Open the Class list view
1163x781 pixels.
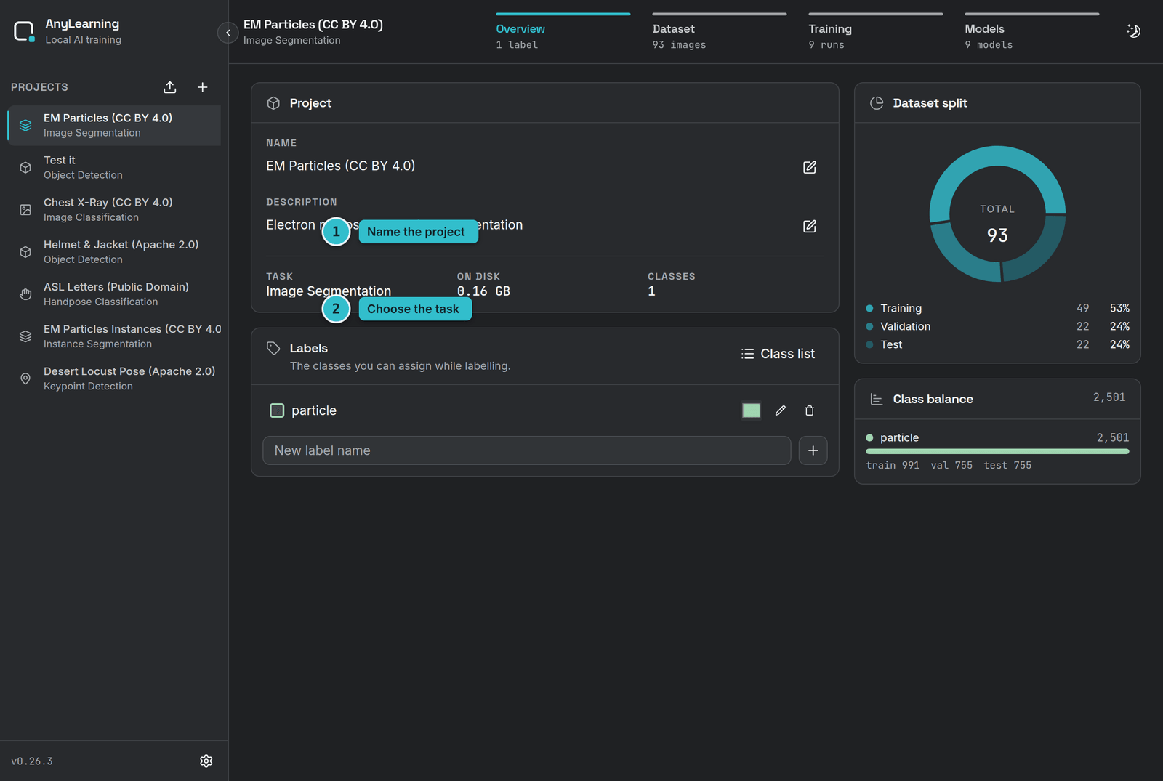point(778,354)
